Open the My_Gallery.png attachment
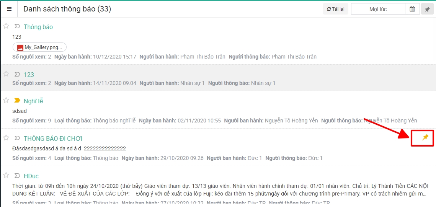Screen dimensions: 436x207 click(x=40, y=47)
